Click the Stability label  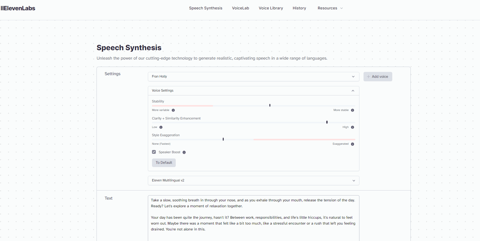click(158, 102)
